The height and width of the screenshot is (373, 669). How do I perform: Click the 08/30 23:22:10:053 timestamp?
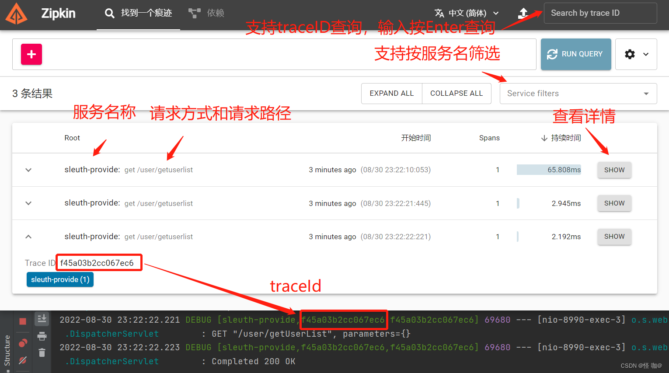pos(396,170)
